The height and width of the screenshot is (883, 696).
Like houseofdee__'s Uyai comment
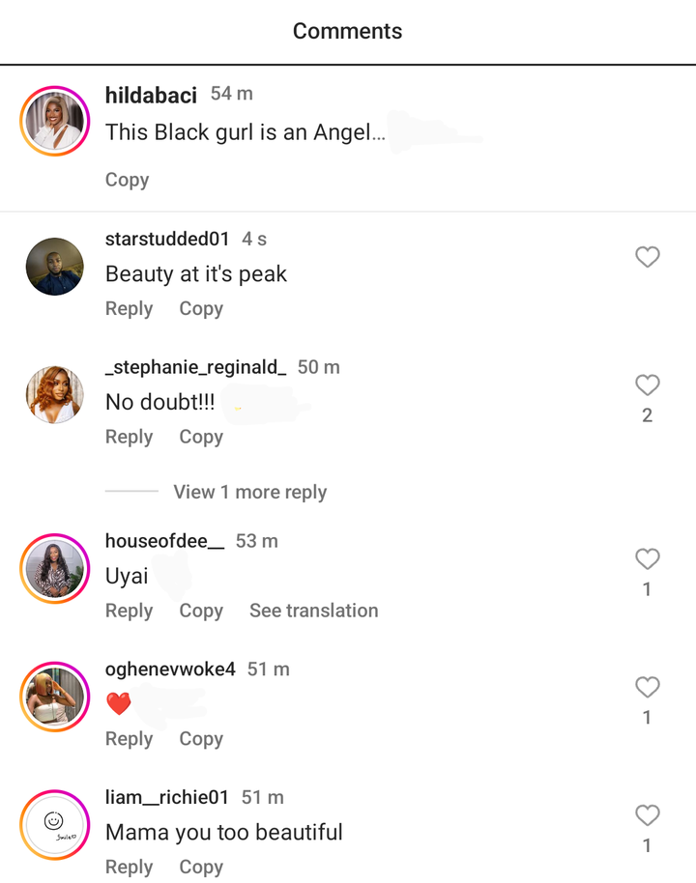[x=647, y=559]
